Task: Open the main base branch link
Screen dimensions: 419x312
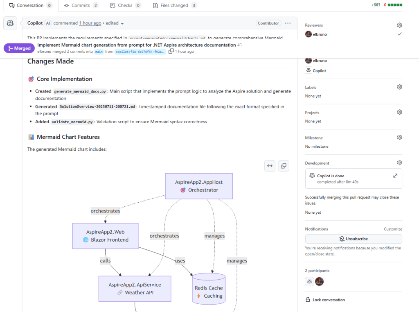Action: coord(99,52)
